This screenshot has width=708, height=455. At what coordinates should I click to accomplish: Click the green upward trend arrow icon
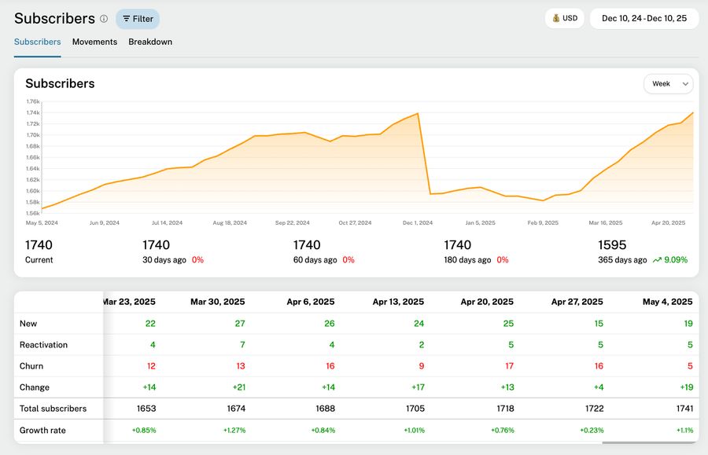point(655,260)
